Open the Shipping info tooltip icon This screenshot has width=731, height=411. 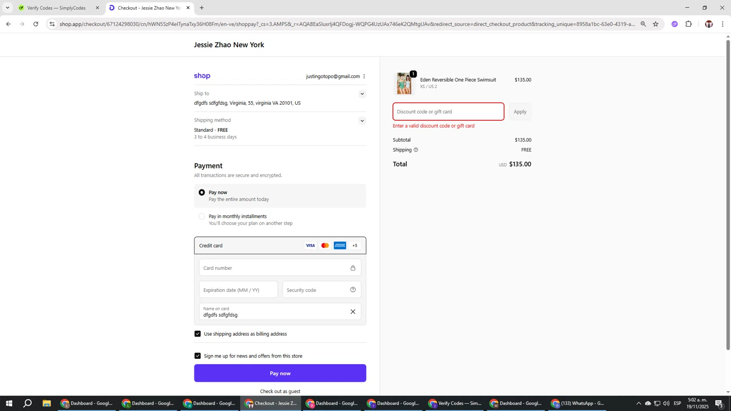click(416, 150)
